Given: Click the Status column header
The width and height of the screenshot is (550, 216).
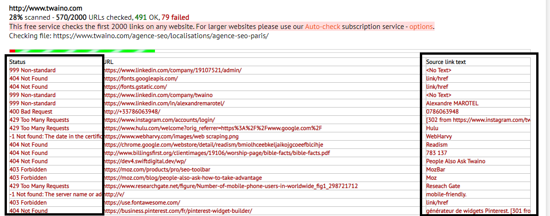Looking at the screenshot, I should [x=17, y=62].
